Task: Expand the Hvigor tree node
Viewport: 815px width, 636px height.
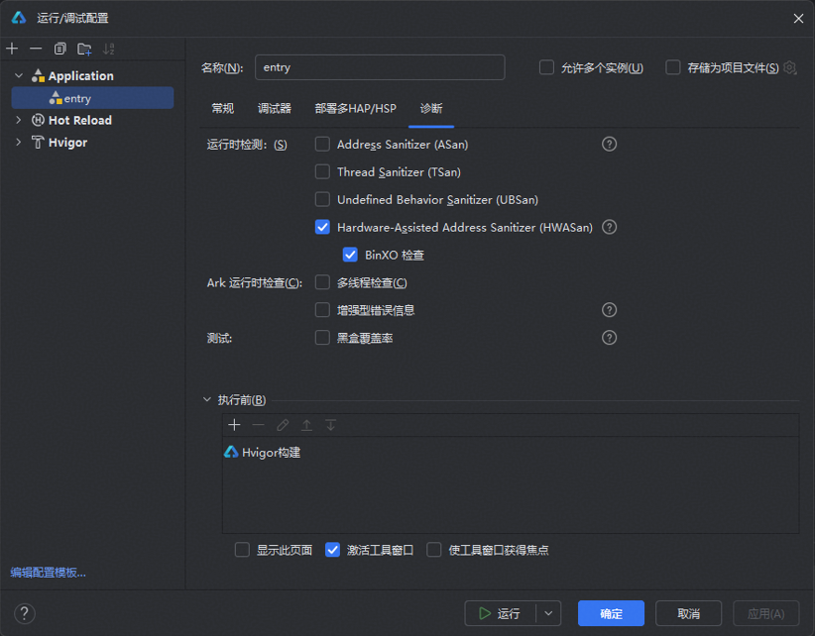Action: coord(19,143)
